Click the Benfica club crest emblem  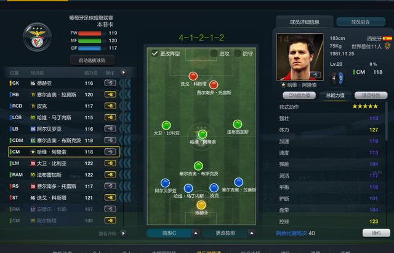37,37
